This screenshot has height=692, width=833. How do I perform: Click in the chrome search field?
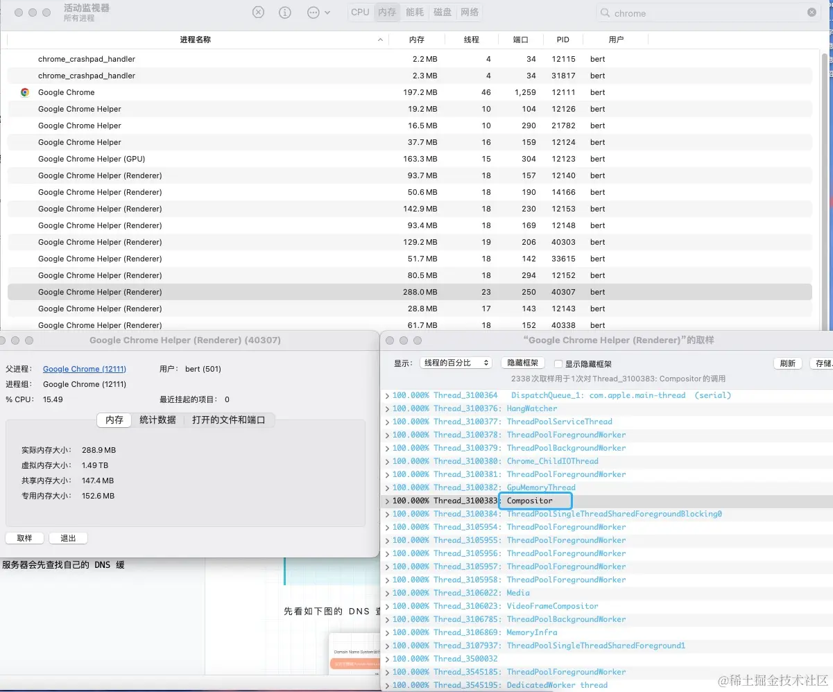click(x=707, y=13)
